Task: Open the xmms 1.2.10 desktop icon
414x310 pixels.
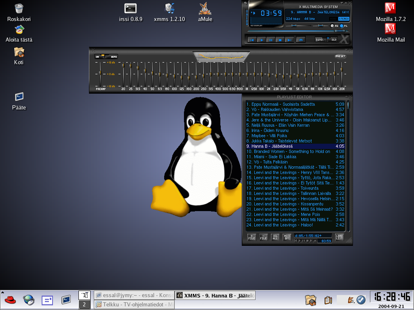Action: click(169, 13)
